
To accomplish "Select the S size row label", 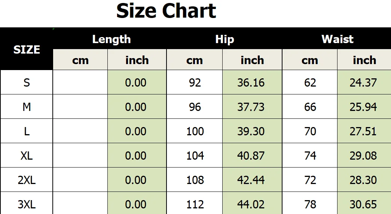I will (x=27, y=82).
